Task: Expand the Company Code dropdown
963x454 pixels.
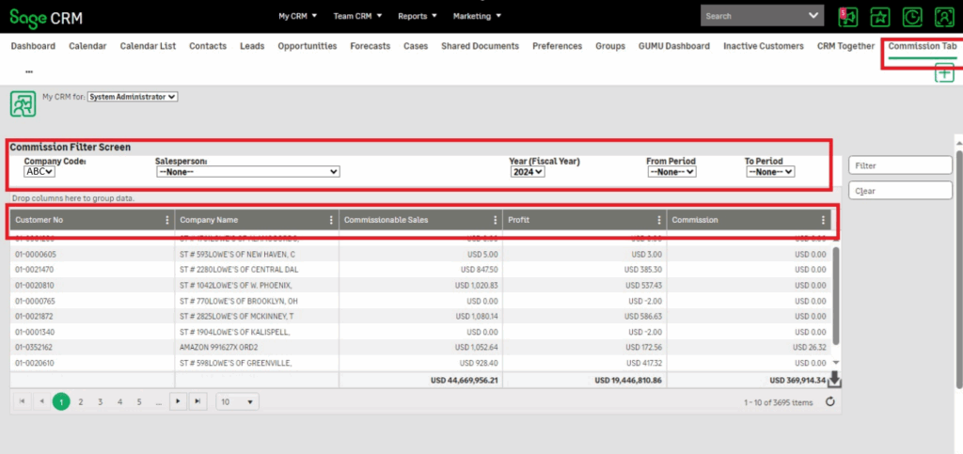Action: [x=40, y=172]
